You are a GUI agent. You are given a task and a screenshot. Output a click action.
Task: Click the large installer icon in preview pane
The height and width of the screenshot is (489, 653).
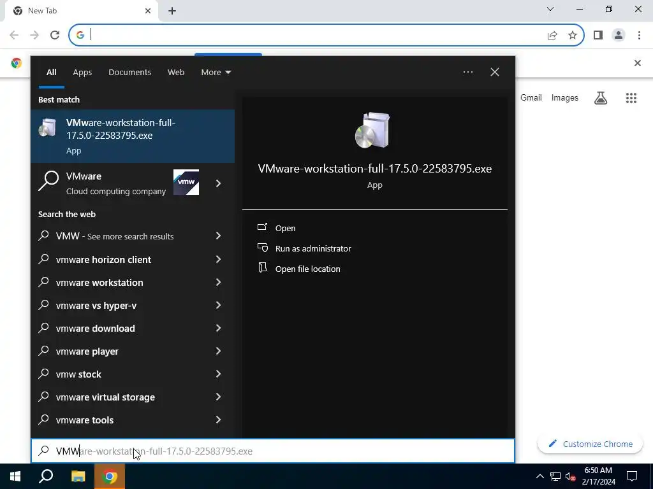coord(373,130)
